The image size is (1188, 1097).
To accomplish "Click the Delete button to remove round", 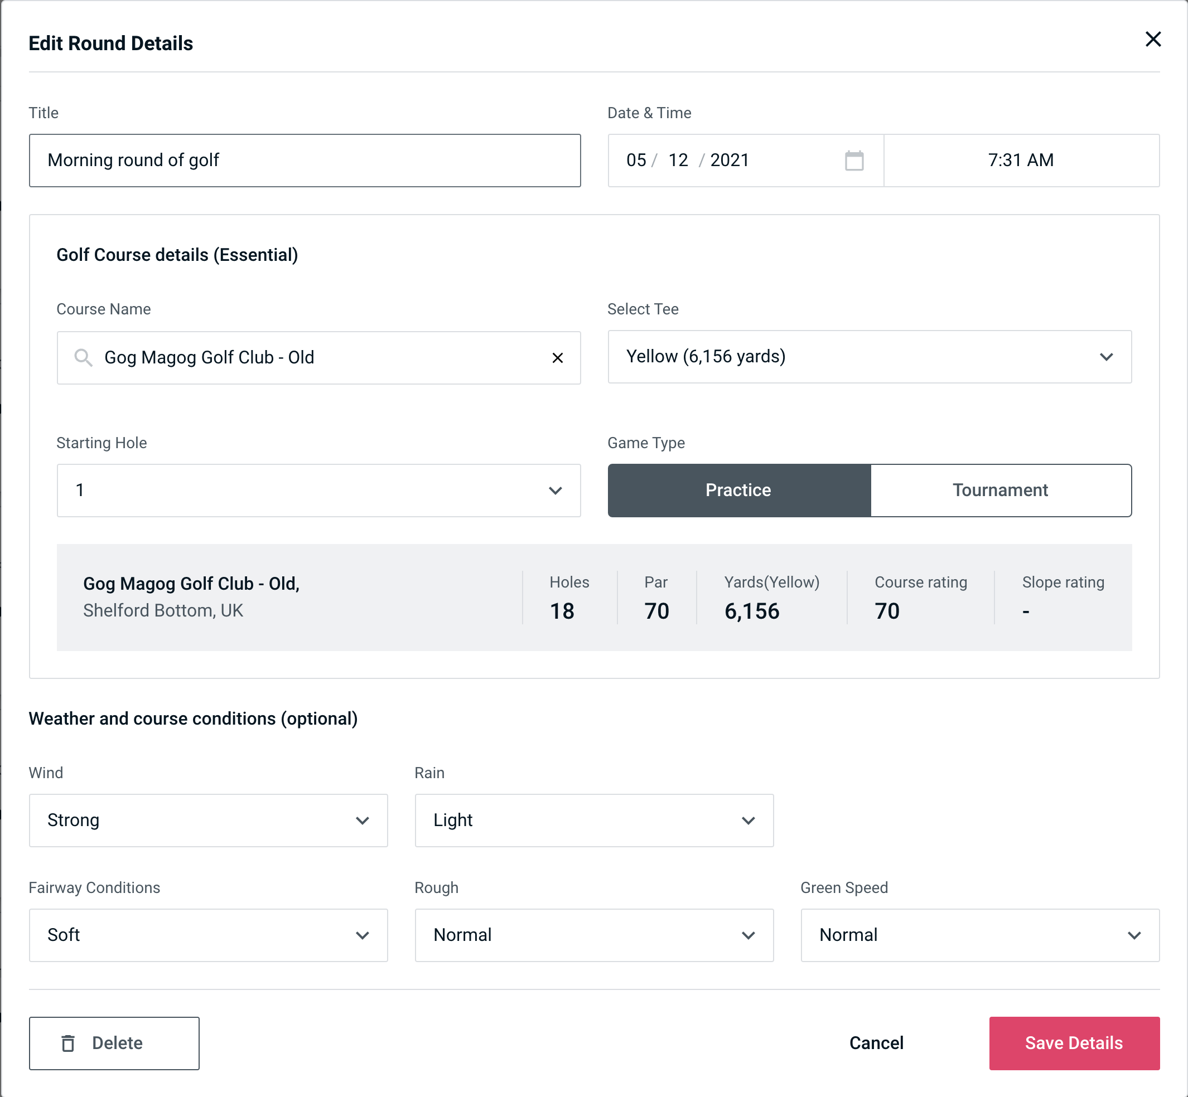I will click(115, 1043).
